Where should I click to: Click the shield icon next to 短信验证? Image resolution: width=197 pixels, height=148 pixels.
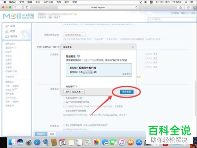tap(78, 56)
